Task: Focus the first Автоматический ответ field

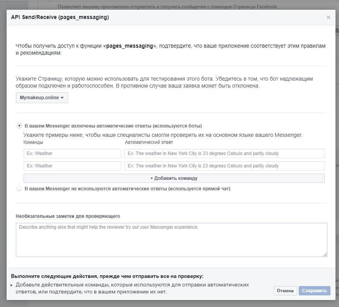Action: 224,153
